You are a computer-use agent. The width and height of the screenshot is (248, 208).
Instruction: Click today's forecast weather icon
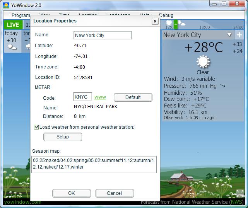coord(12,47)
